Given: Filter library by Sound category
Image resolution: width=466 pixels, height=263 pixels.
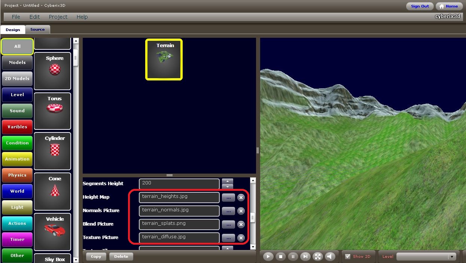Looking at the screenshot, I should [x=17, y=111].
